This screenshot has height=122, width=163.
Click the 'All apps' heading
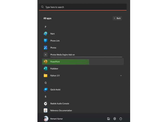tap(47, 18)
